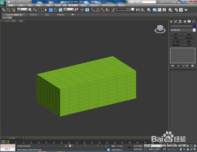
Task: Switch to the Selection ribbon tab
Action: pos(47,15)
